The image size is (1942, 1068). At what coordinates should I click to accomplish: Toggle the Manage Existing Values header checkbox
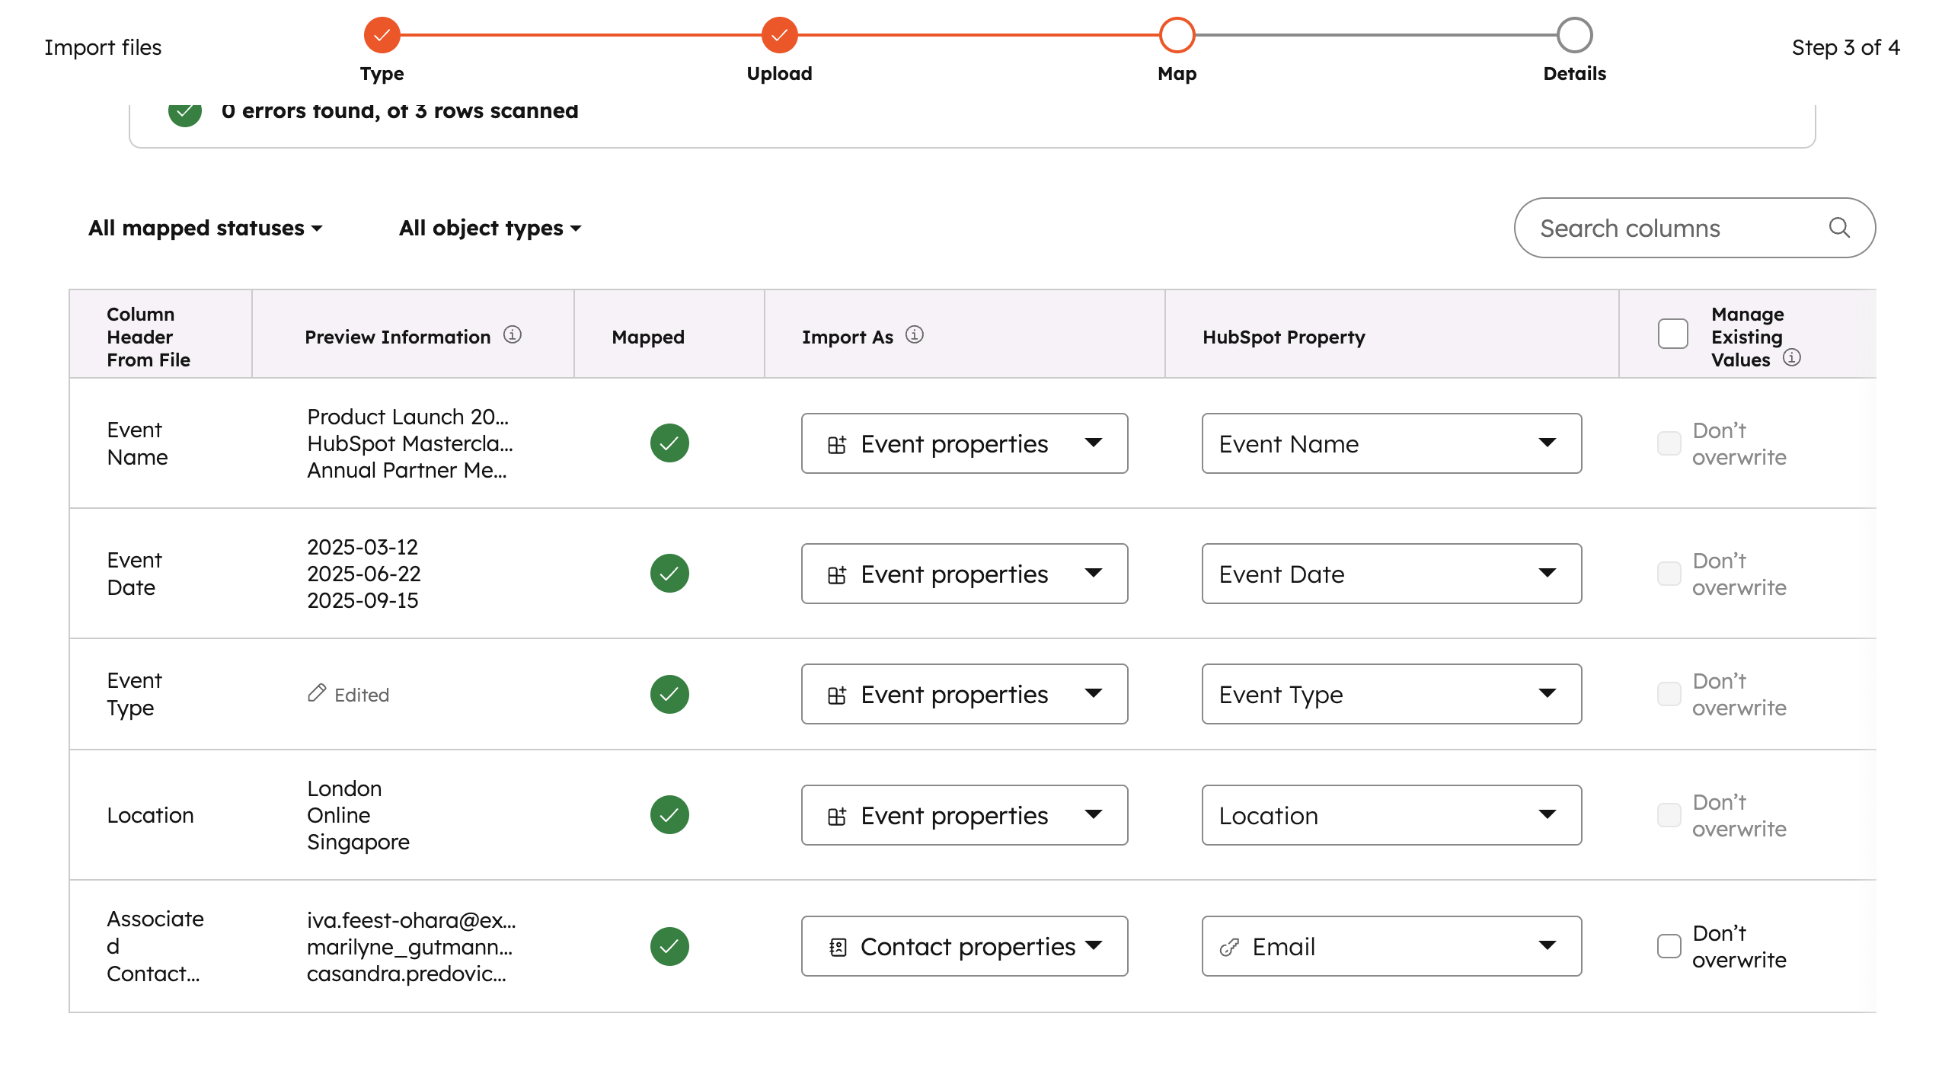(1672, 334)
